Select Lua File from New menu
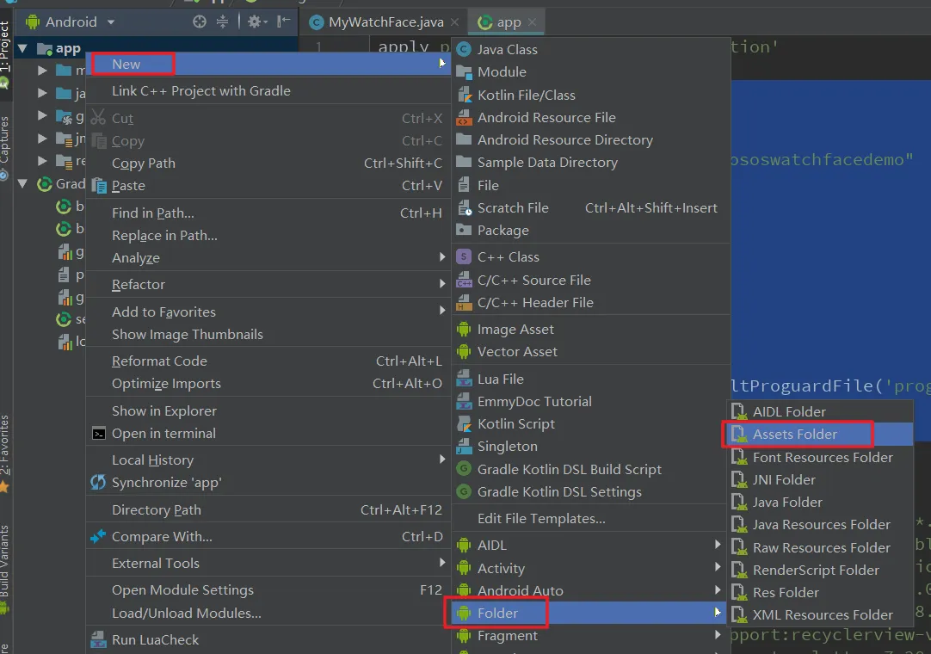 (x=500, y=379)
